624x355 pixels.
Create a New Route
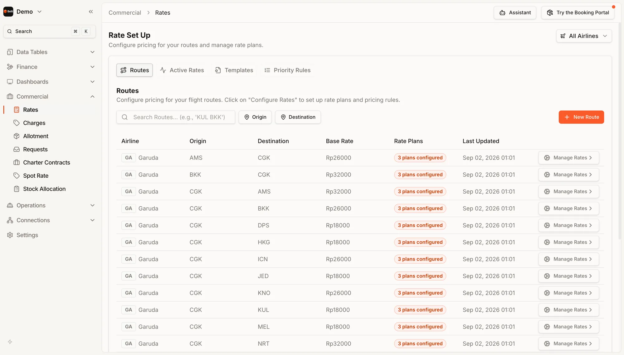click(x=581, y=117)
